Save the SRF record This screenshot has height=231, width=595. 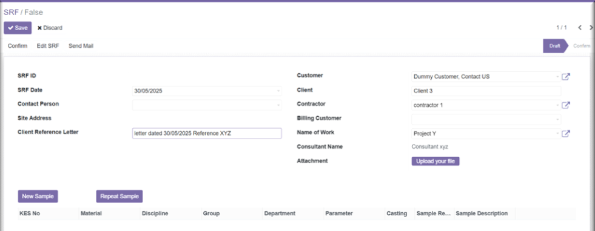tap(18, 28)
